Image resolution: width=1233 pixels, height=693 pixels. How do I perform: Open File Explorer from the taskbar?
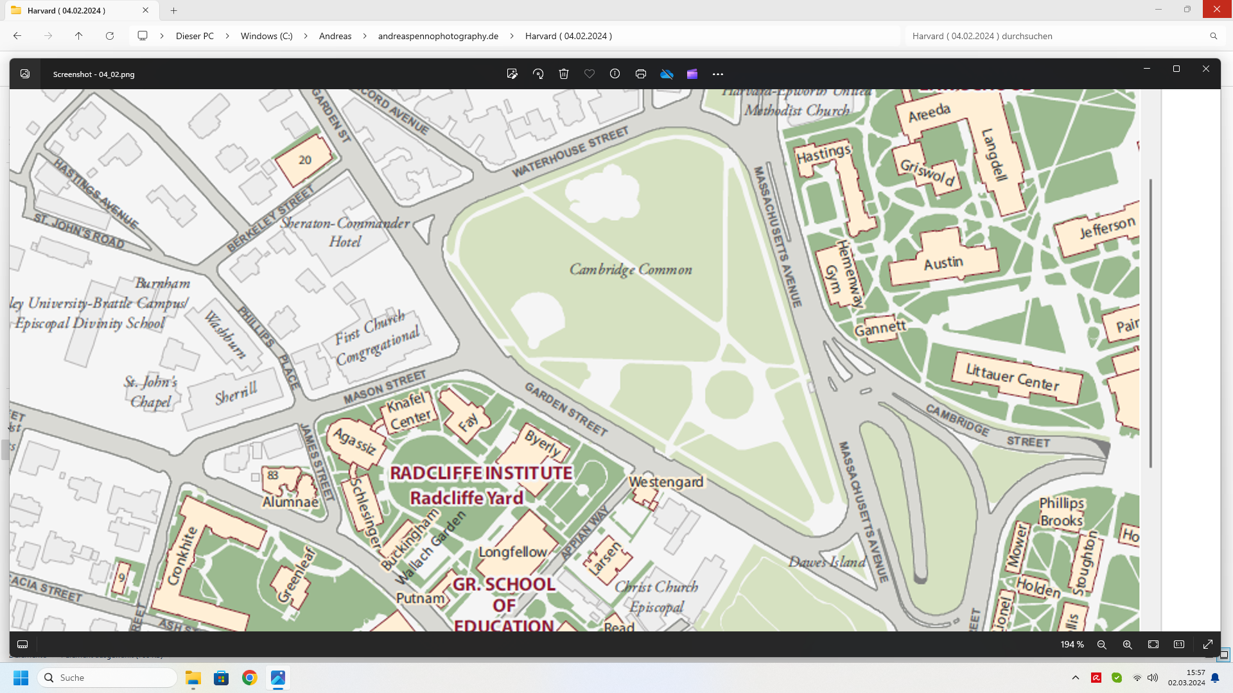(x=193, y=678)
